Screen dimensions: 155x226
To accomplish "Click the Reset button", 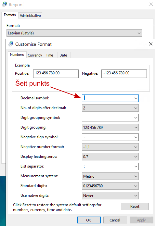I will (x=135, y=207).
